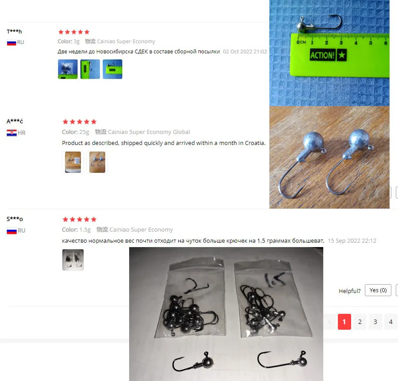Click the enlarged ruler photo with jig head
Image resolution: width=398 pixels, height=381 pixels.
pos(329,53)
